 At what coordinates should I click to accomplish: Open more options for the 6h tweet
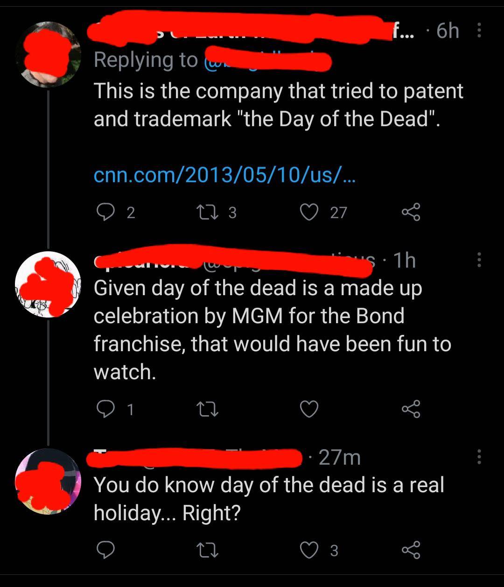point(478,31)
